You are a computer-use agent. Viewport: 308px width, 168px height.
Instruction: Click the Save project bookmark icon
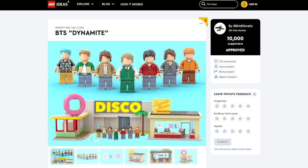coord(216,66)
